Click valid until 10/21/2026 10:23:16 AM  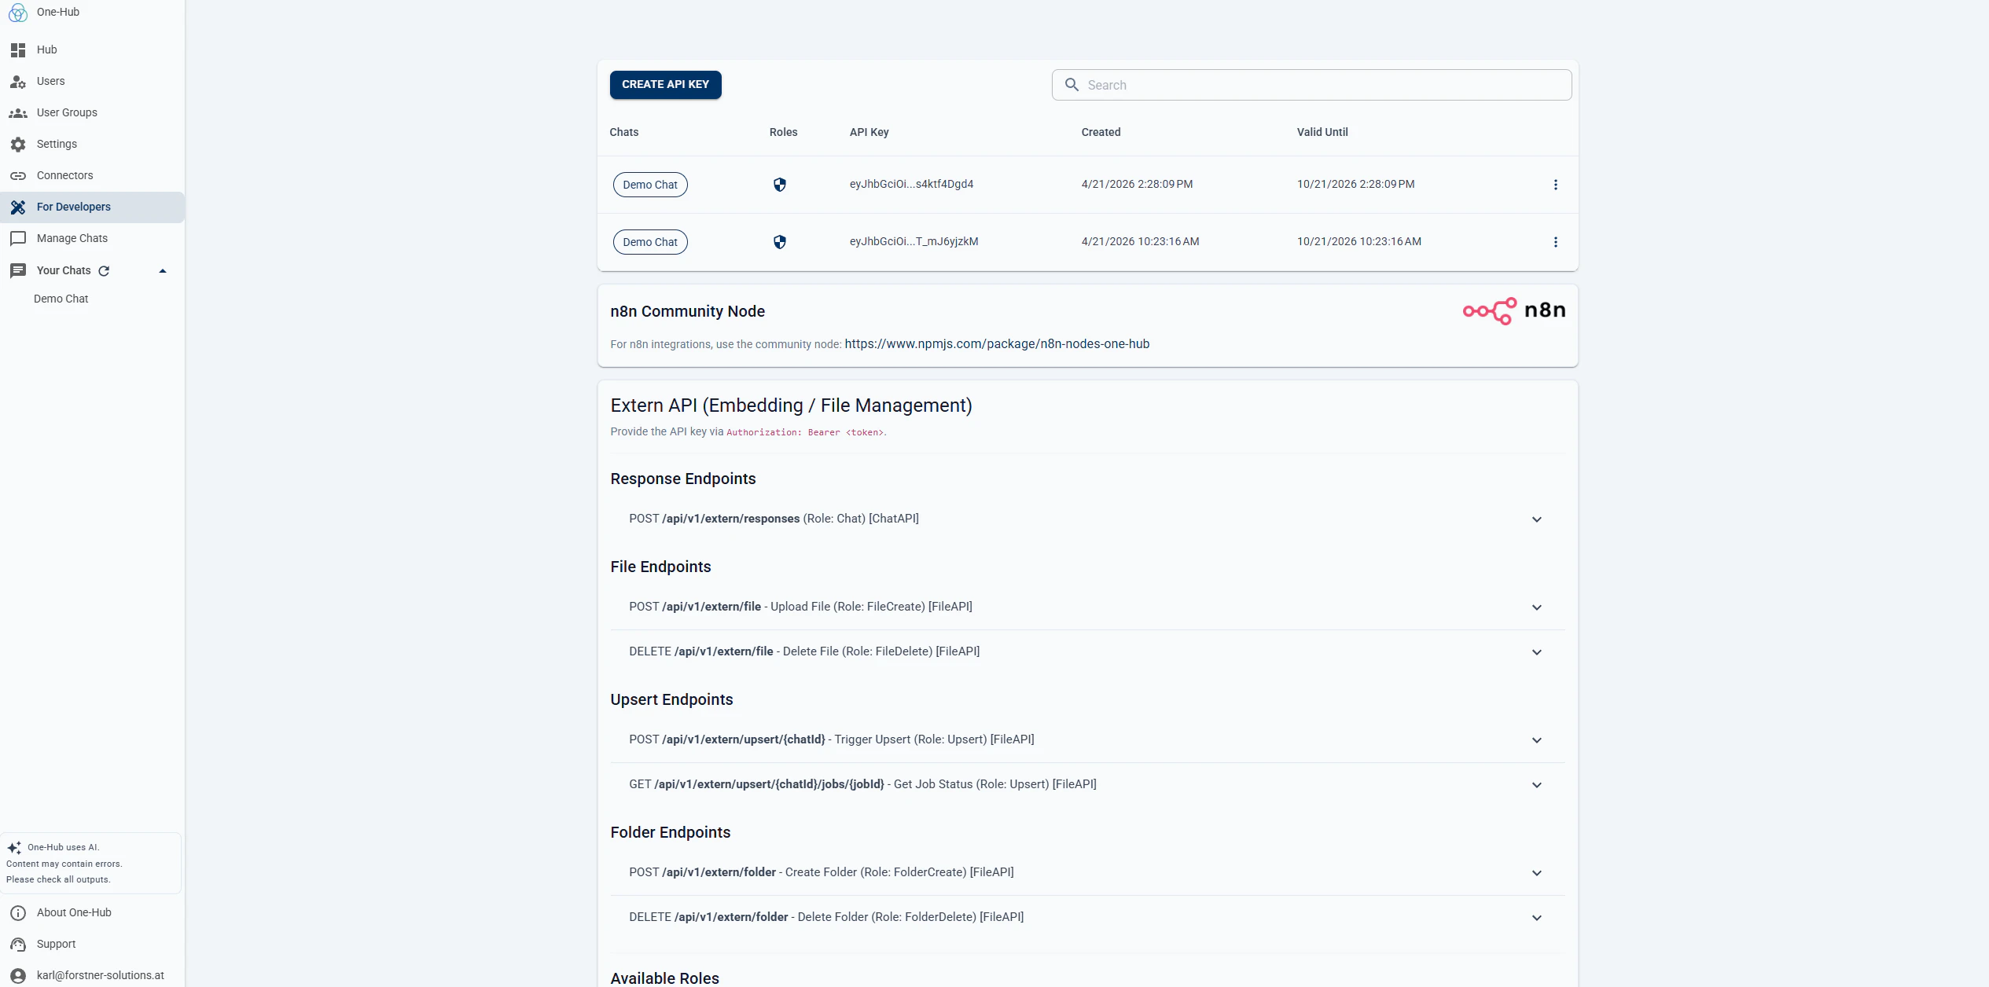[1359, 242]
